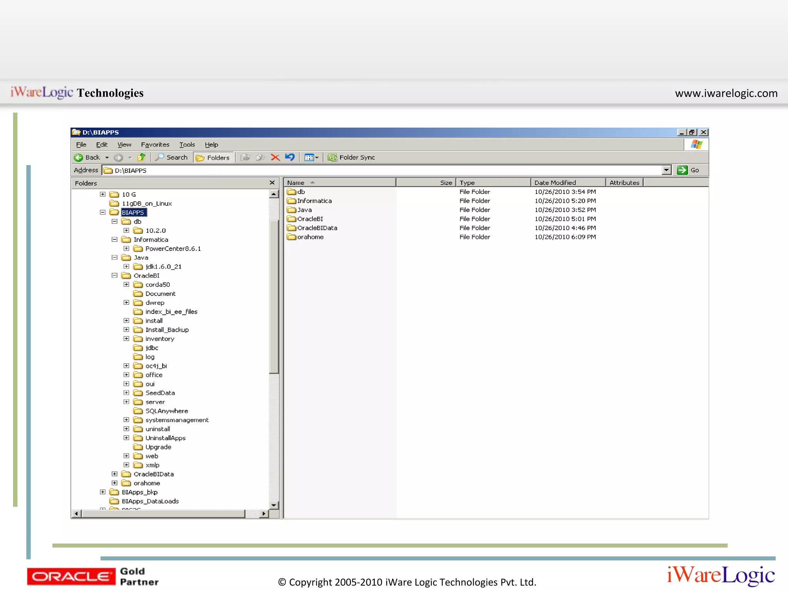788x591 pixels.
Task: Select the Install_Backup folder icon in tree
Action: click(x=138, y=330)
